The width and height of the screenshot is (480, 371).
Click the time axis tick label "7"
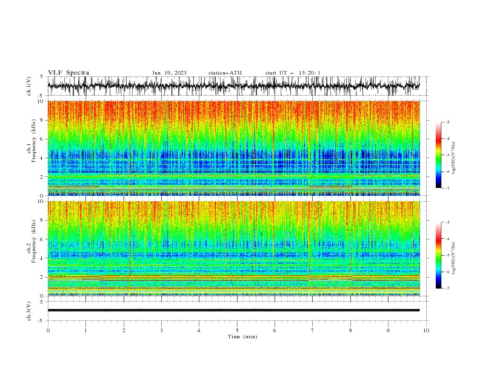(313, 330)
